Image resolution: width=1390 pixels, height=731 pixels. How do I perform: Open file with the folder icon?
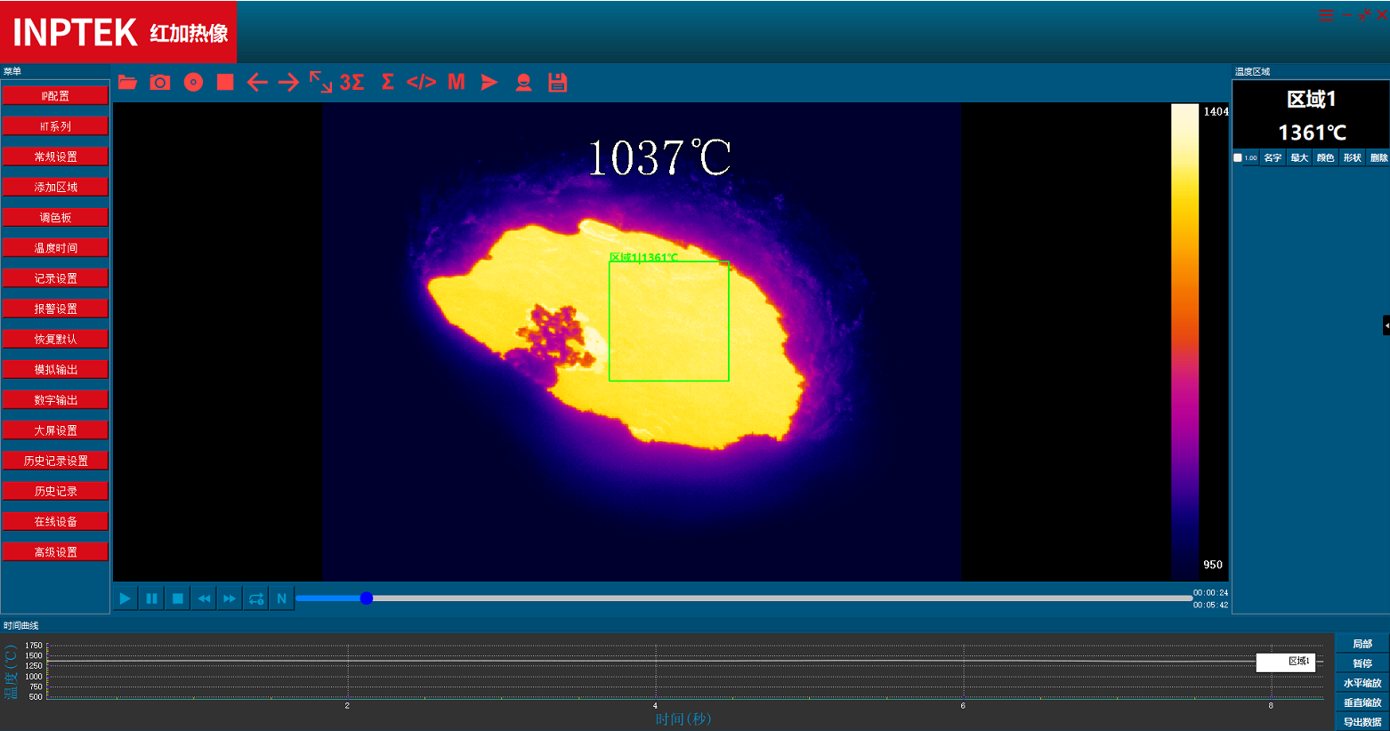click(x=127, y=83)
